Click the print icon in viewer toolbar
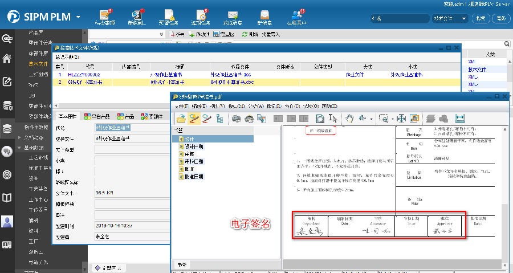 point(235,119)
